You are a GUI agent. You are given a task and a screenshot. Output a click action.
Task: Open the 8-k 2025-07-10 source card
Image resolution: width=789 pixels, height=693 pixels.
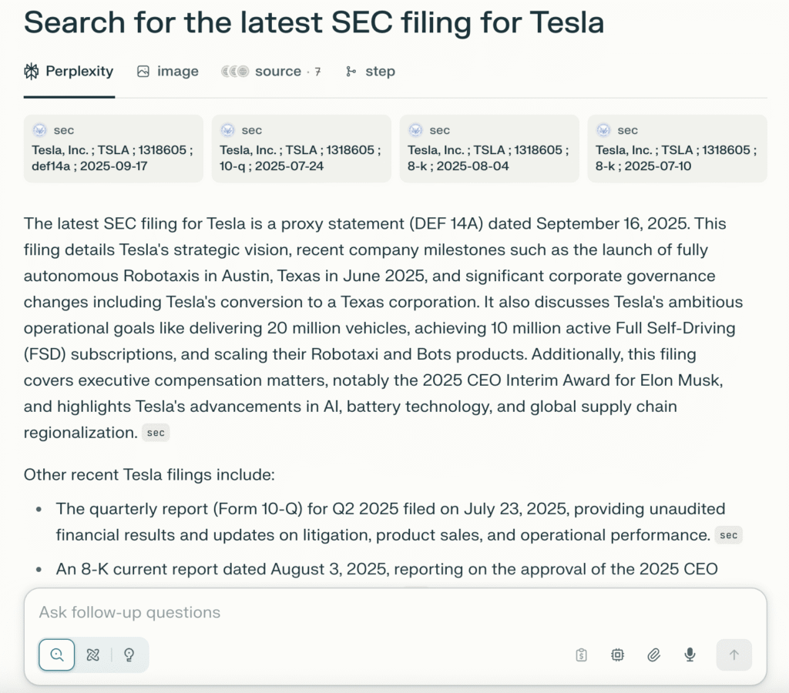(677, 149)
